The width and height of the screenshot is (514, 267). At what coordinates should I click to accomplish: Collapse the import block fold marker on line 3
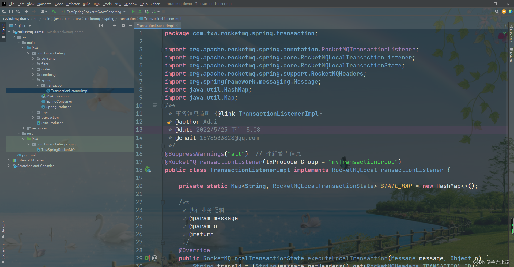coord(162,49)
